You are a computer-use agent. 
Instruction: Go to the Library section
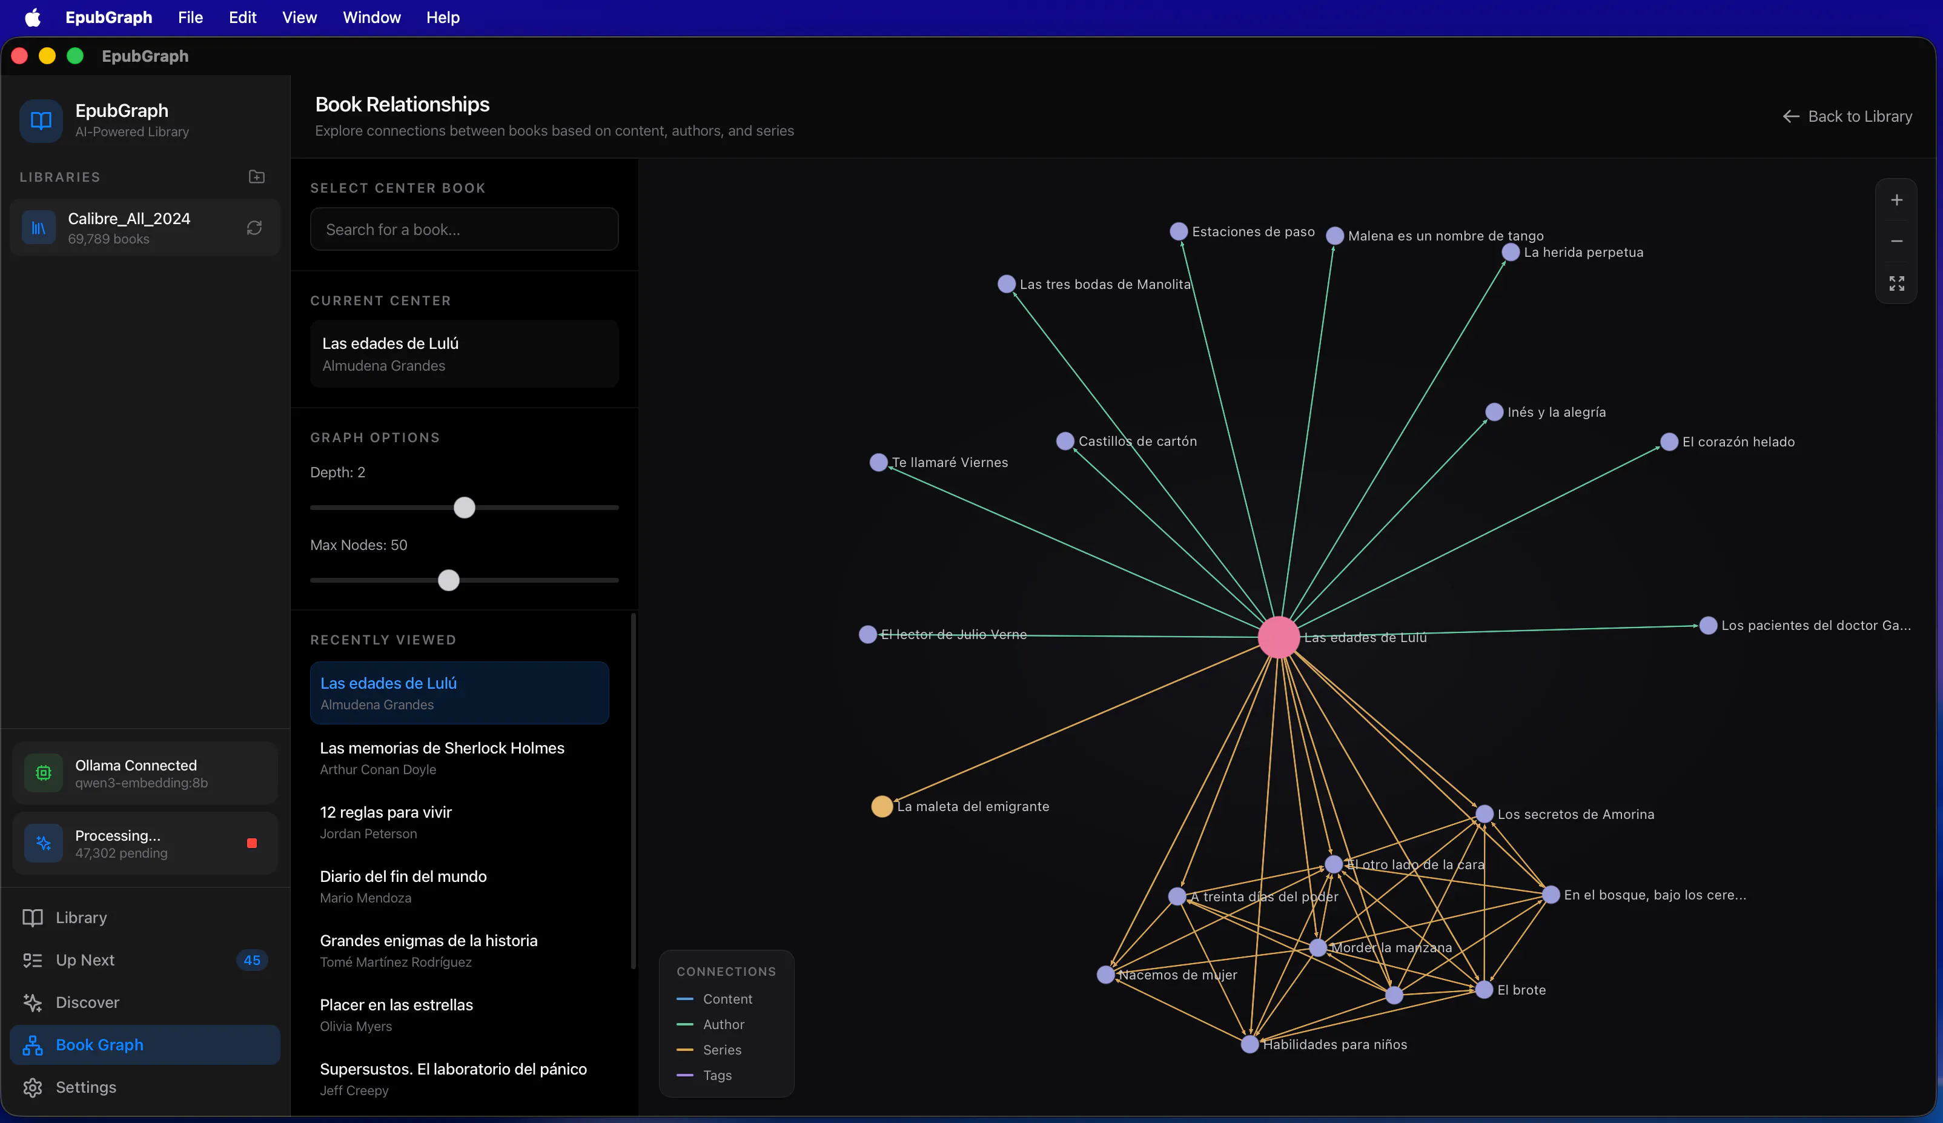pyautogui.click(x=144, y=918)
